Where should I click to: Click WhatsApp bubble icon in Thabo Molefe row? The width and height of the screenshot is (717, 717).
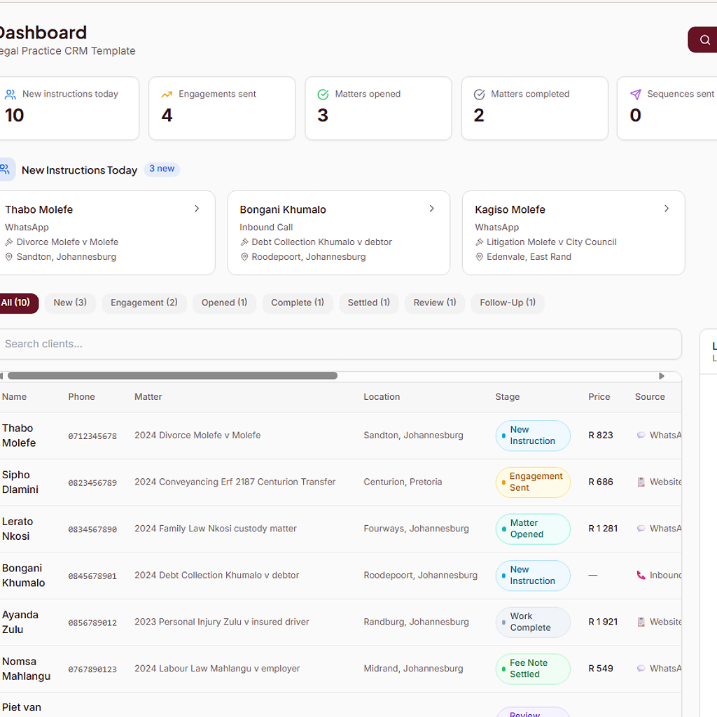pyautogui.click(x=641, y=435)
